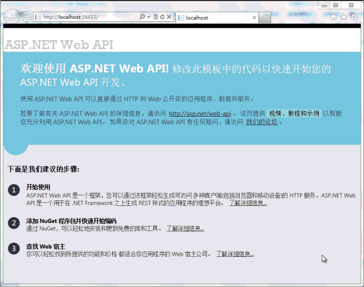Viewport: 364px width, 287px height.
Task: Minimize the browser window
Action: (324, 6)
